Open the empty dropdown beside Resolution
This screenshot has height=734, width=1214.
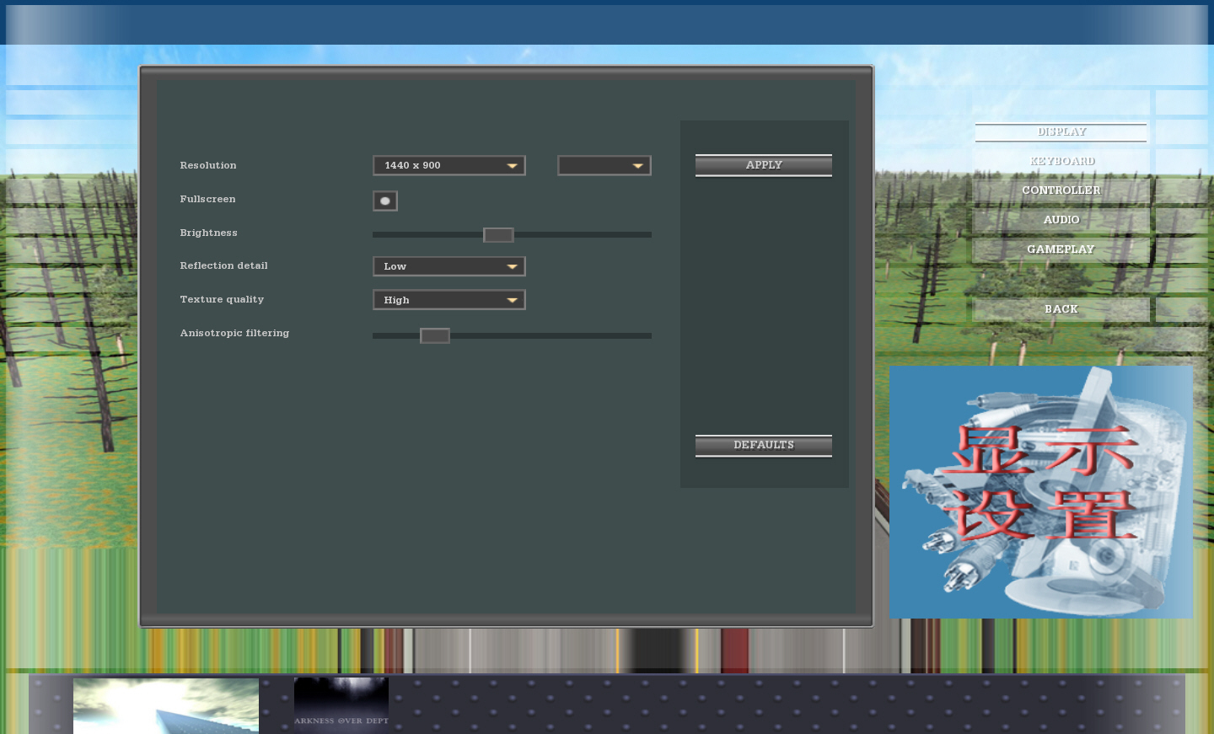[604, 166]
